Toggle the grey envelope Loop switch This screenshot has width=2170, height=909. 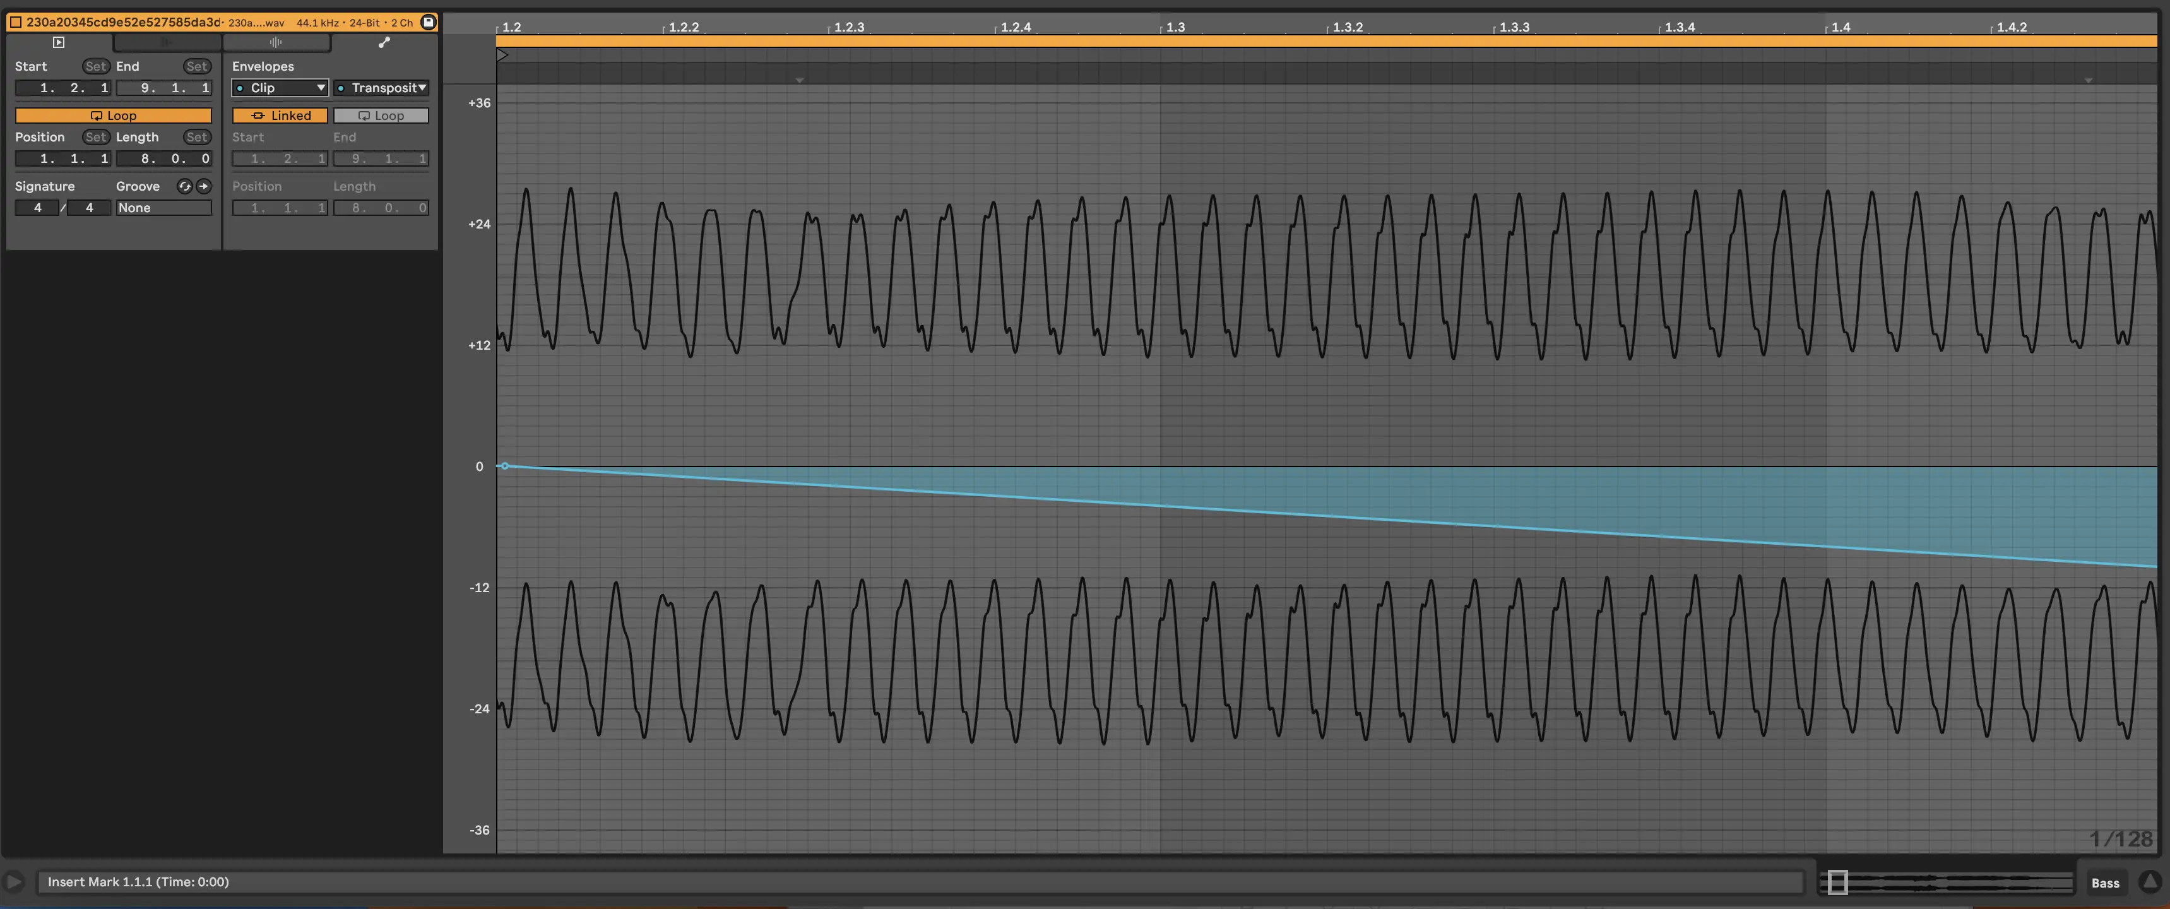(x=381, y=116)
